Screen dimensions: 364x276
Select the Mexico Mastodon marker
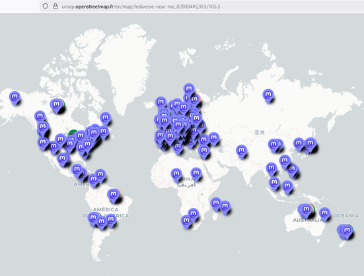62,160
